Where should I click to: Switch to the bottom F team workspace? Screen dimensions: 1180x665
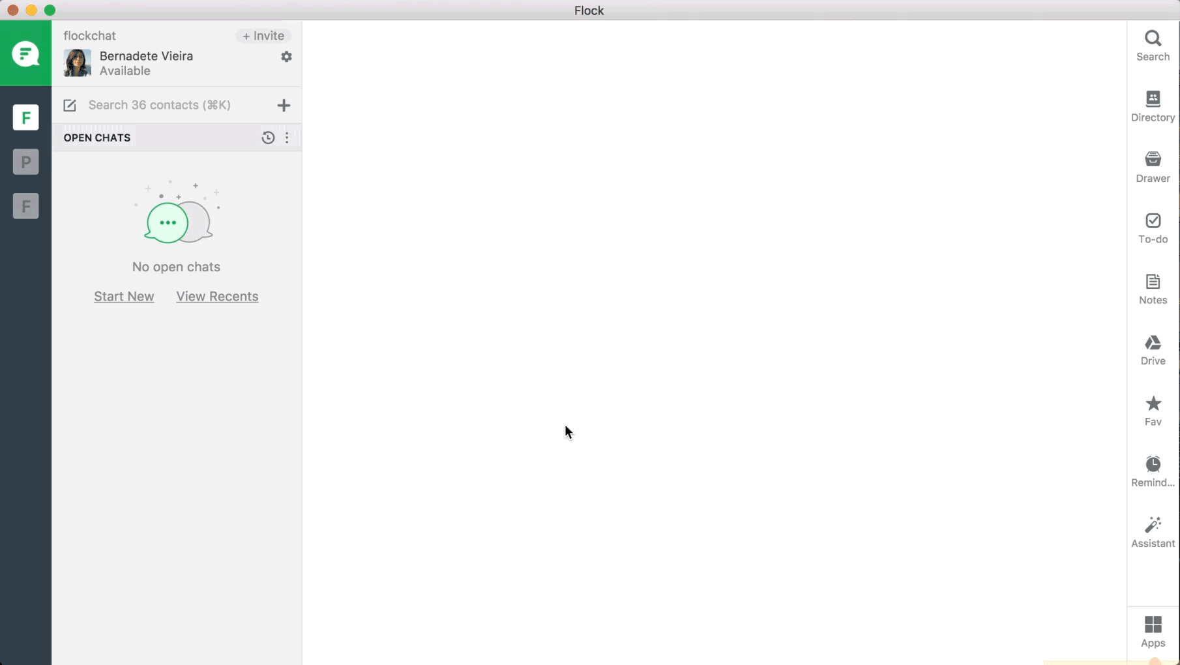click(x=25, y=206)
